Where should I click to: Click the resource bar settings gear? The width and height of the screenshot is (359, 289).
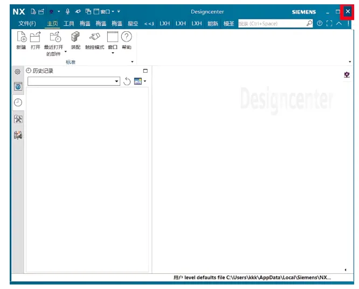(17, 72)
